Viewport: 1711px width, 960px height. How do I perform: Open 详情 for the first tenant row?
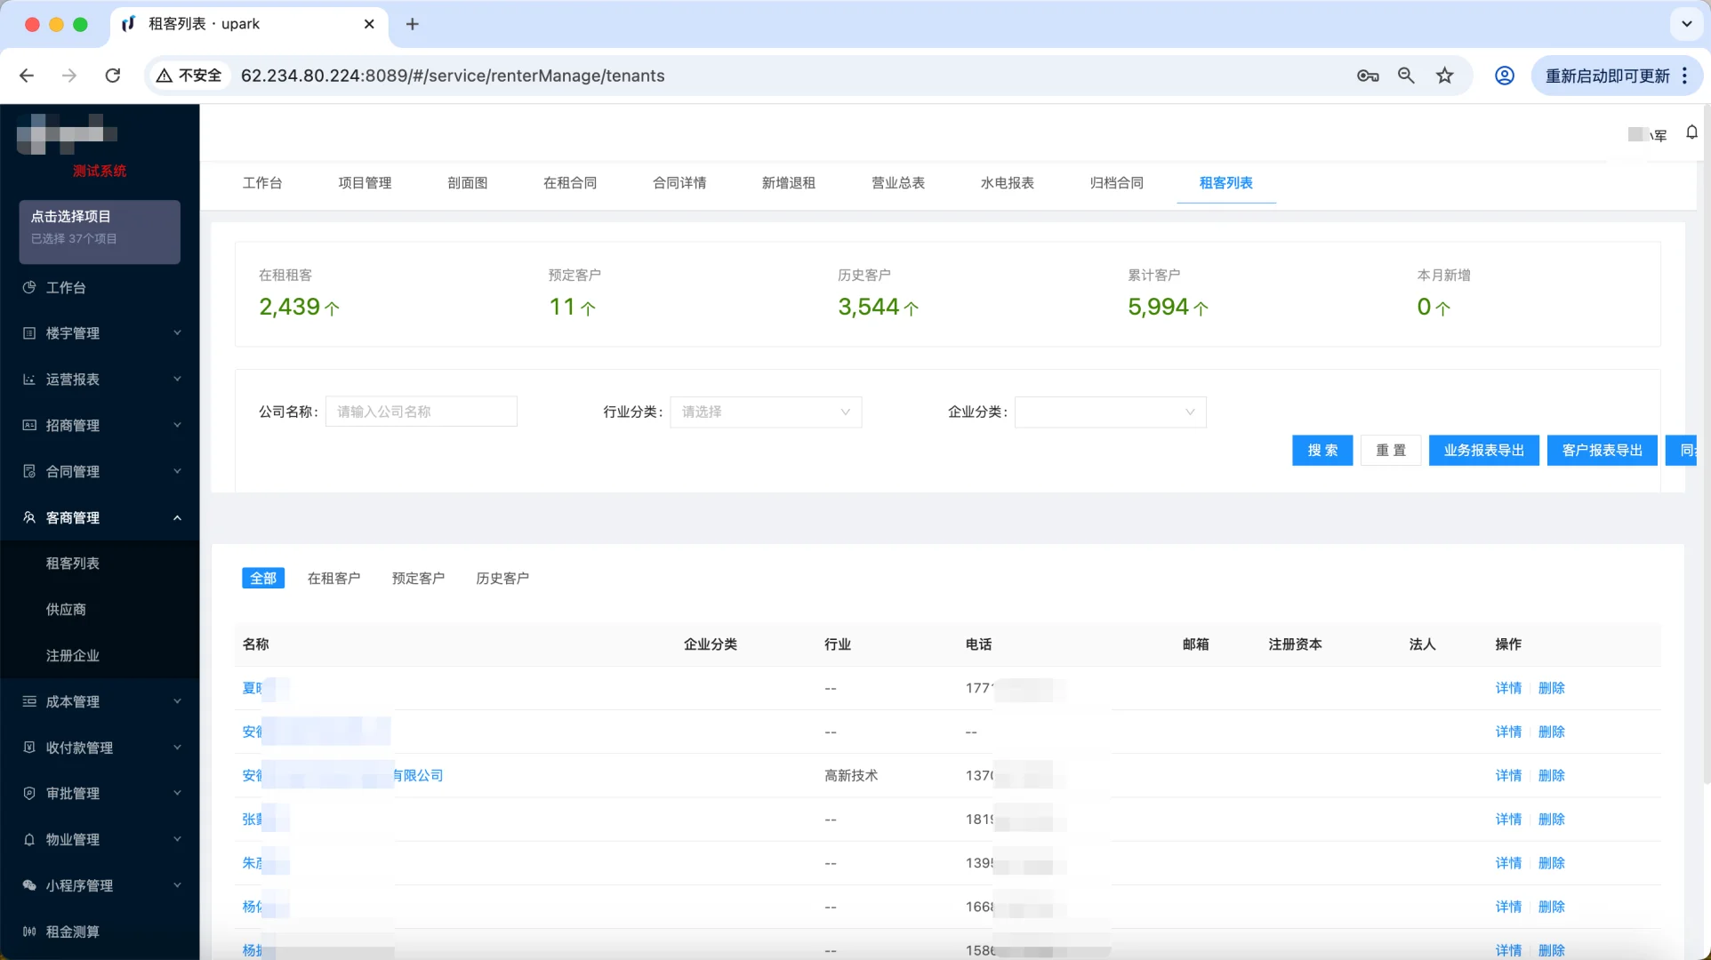click(x=1508, y=687)
